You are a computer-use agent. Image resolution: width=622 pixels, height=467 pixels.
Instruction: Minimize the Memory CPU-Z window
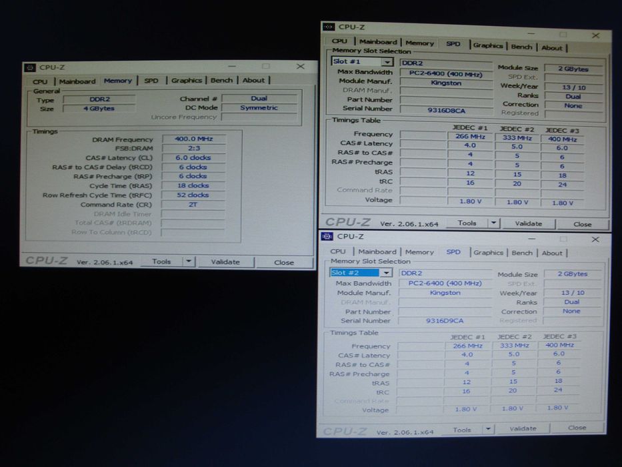tap(232, 66)
